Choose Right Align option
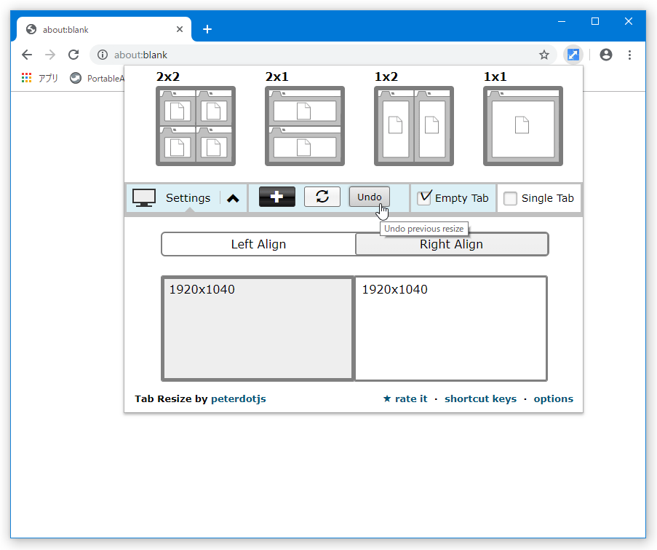The height and width of the screenshot is (550, 657). pos(452,244)
